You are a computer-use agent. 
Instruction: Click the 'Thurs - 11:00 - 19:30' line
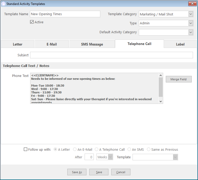46,92
